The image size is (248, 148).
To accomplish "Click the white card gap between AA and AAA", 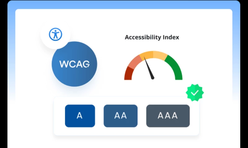I will pos(142,116).
